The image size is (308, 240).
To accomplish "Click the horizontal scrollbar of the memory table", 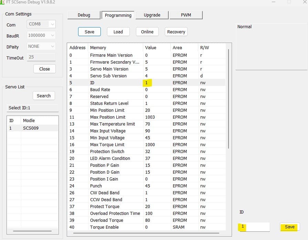I will coord(146,233).
